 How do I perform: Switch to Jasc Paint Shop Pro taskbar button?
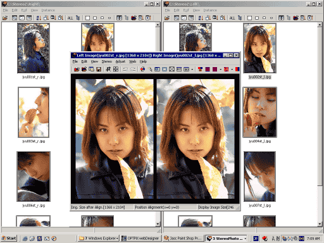(x=184, y=239)
